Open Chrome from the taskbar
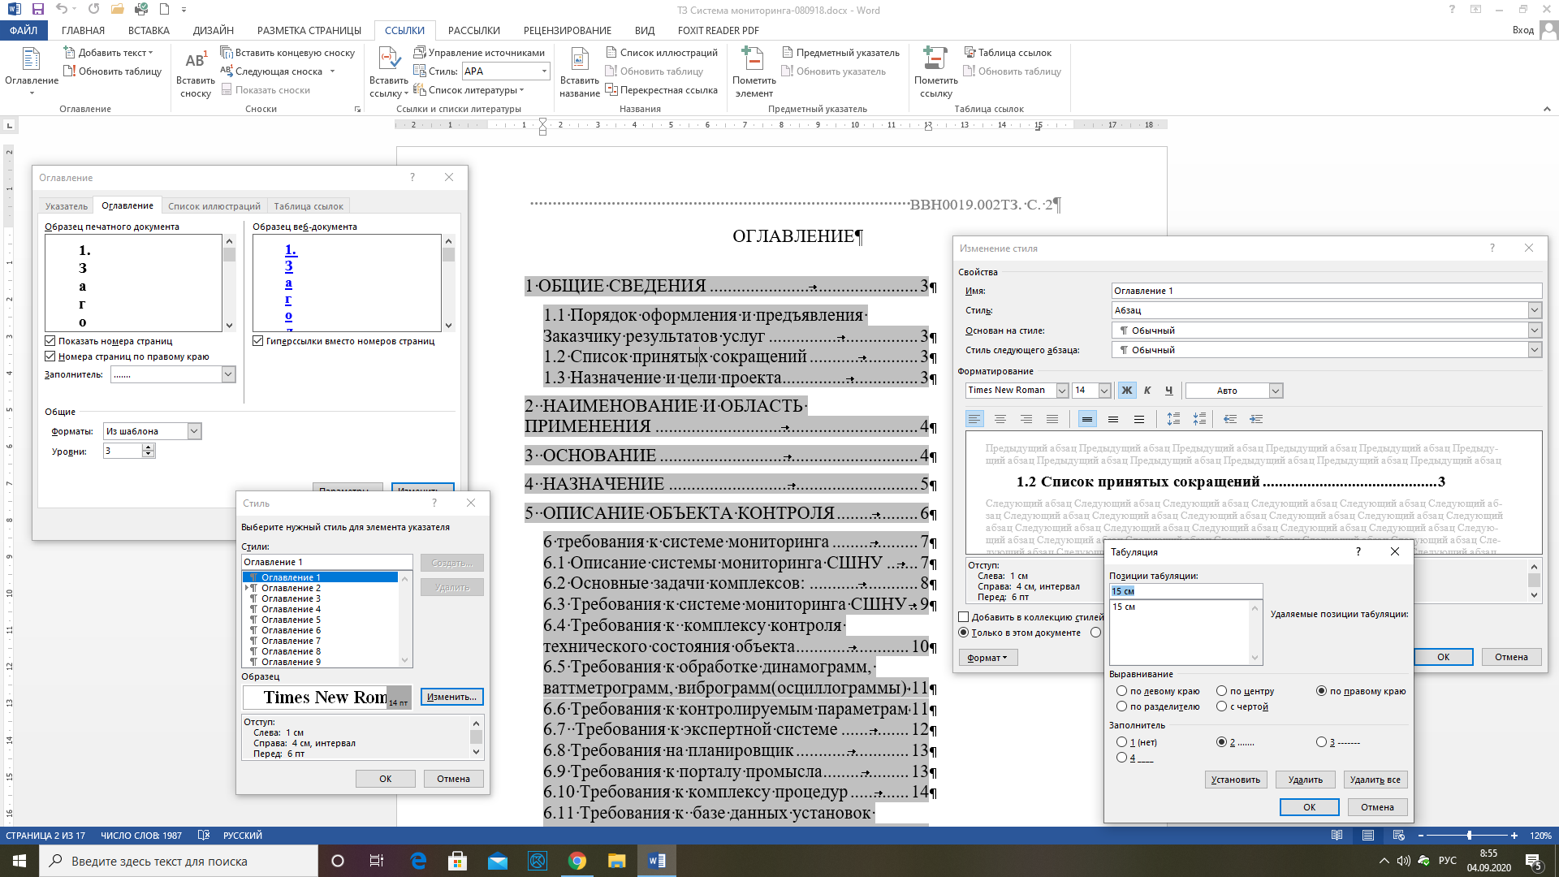1559x877 pixels. pos(577,861)
